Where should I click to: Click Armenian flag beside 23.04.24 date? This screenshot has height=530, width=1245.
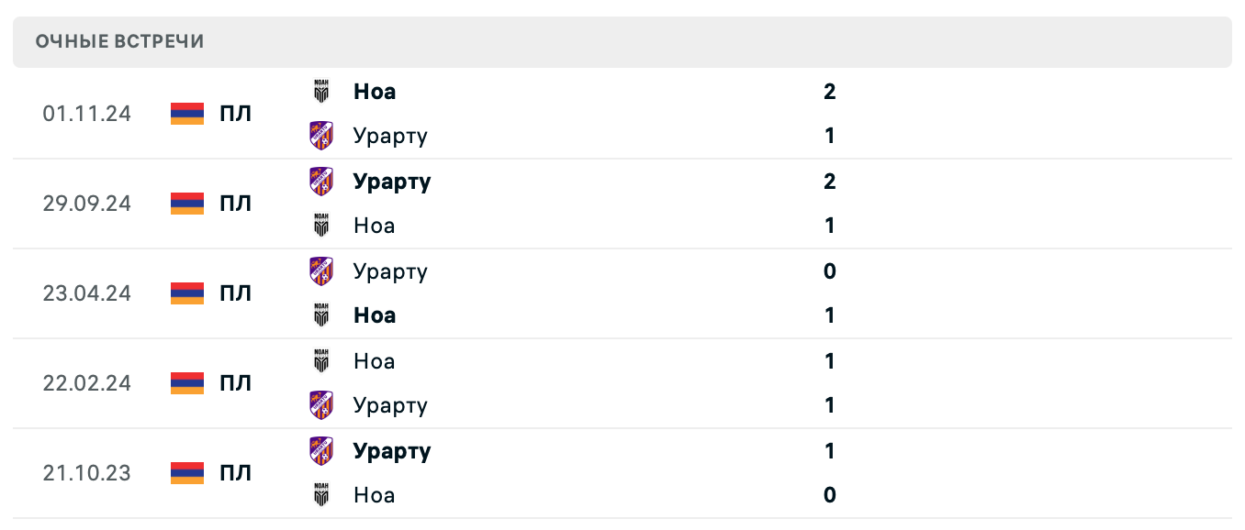pos(187,293)
